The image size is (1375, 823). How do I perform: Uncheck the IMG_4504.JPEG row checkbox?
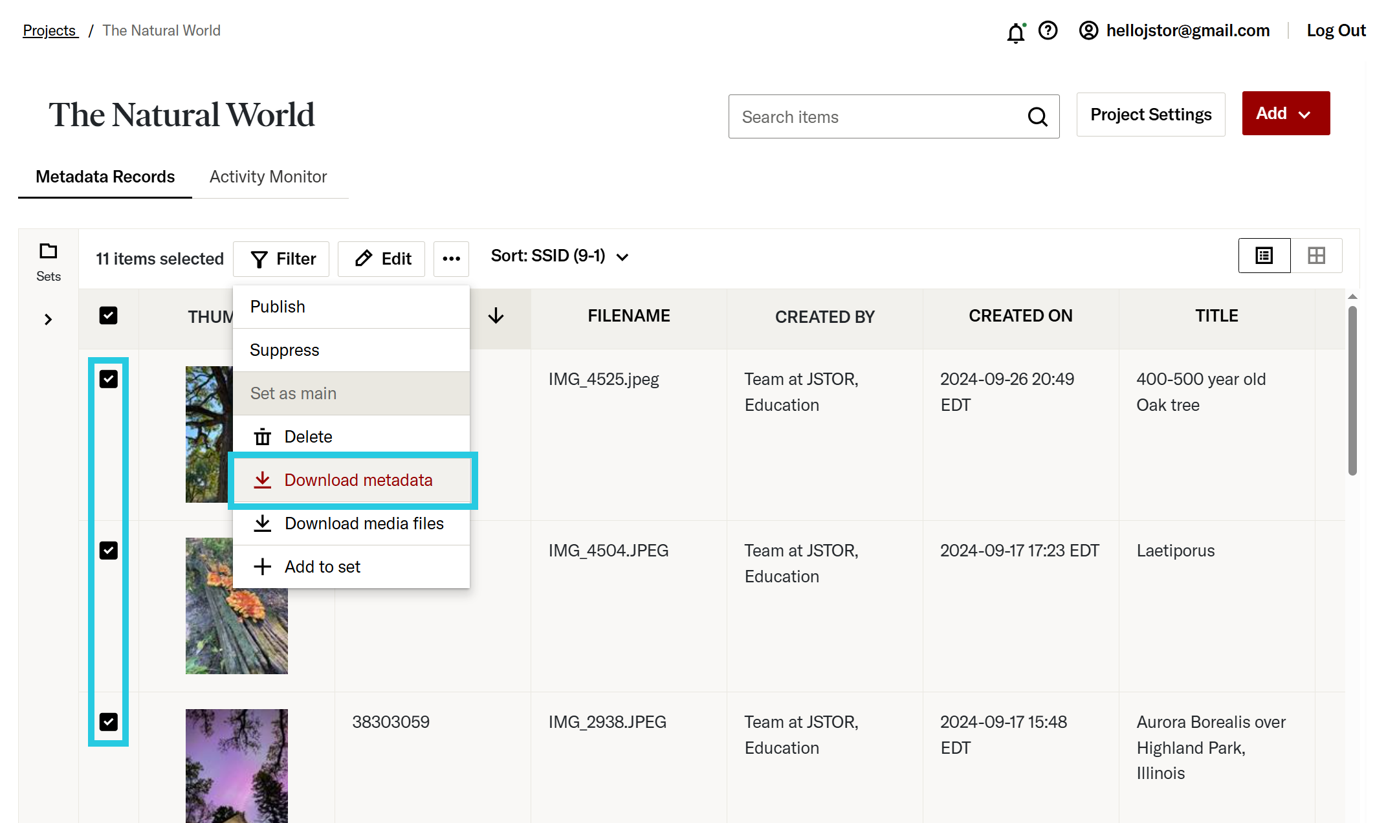(108, 550)
